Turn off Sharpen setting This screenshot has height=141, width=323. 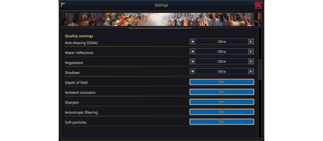pyautogui.click(x=221, y=102)
